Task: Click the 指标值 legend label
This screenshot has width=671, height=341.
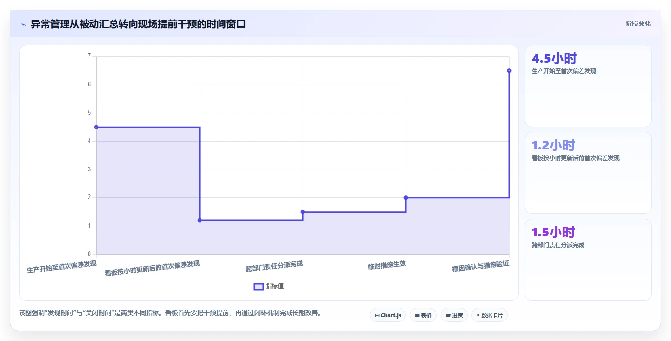Action: tap(275, 286)
